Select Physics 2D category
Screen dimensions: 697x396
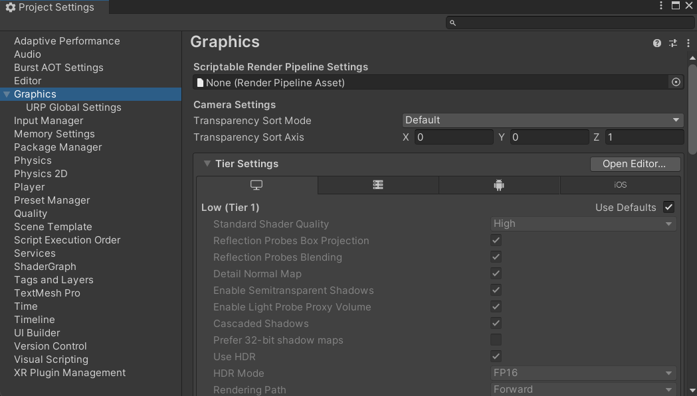click(x=41, y=174)
